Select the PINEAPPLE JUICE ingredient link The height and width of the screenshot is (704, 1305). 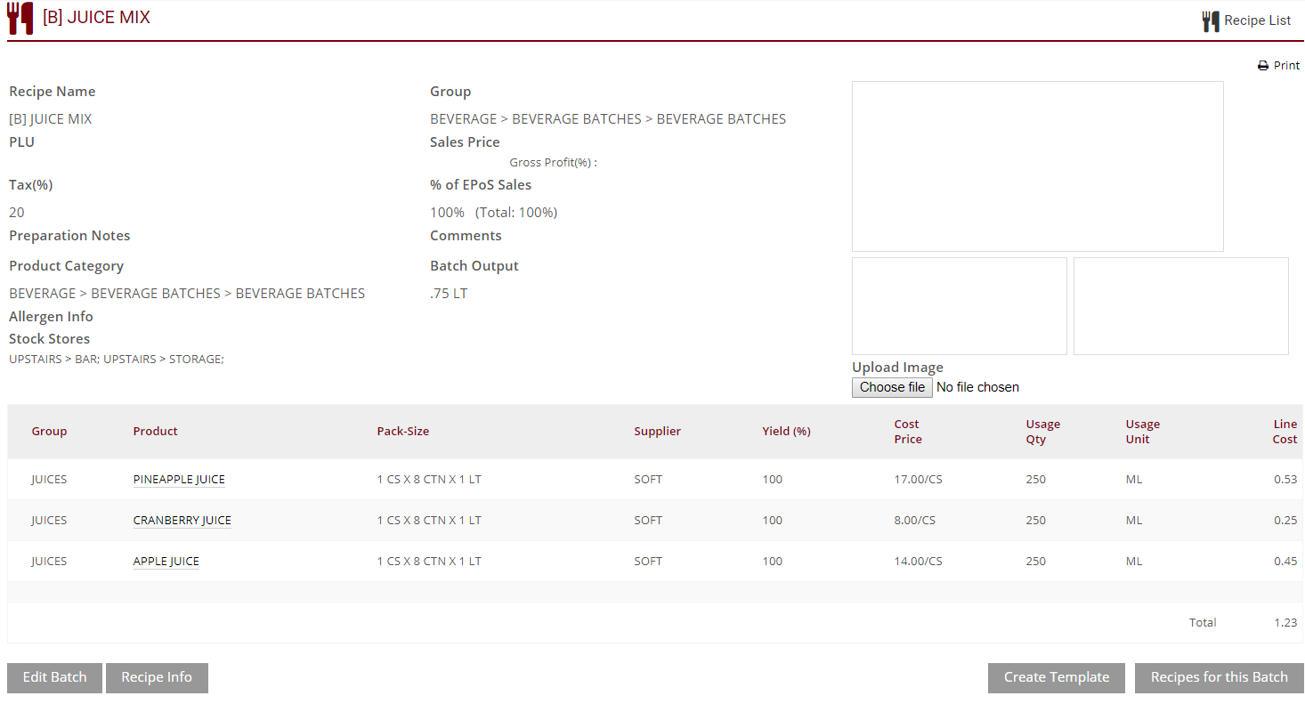pos(178,479)
